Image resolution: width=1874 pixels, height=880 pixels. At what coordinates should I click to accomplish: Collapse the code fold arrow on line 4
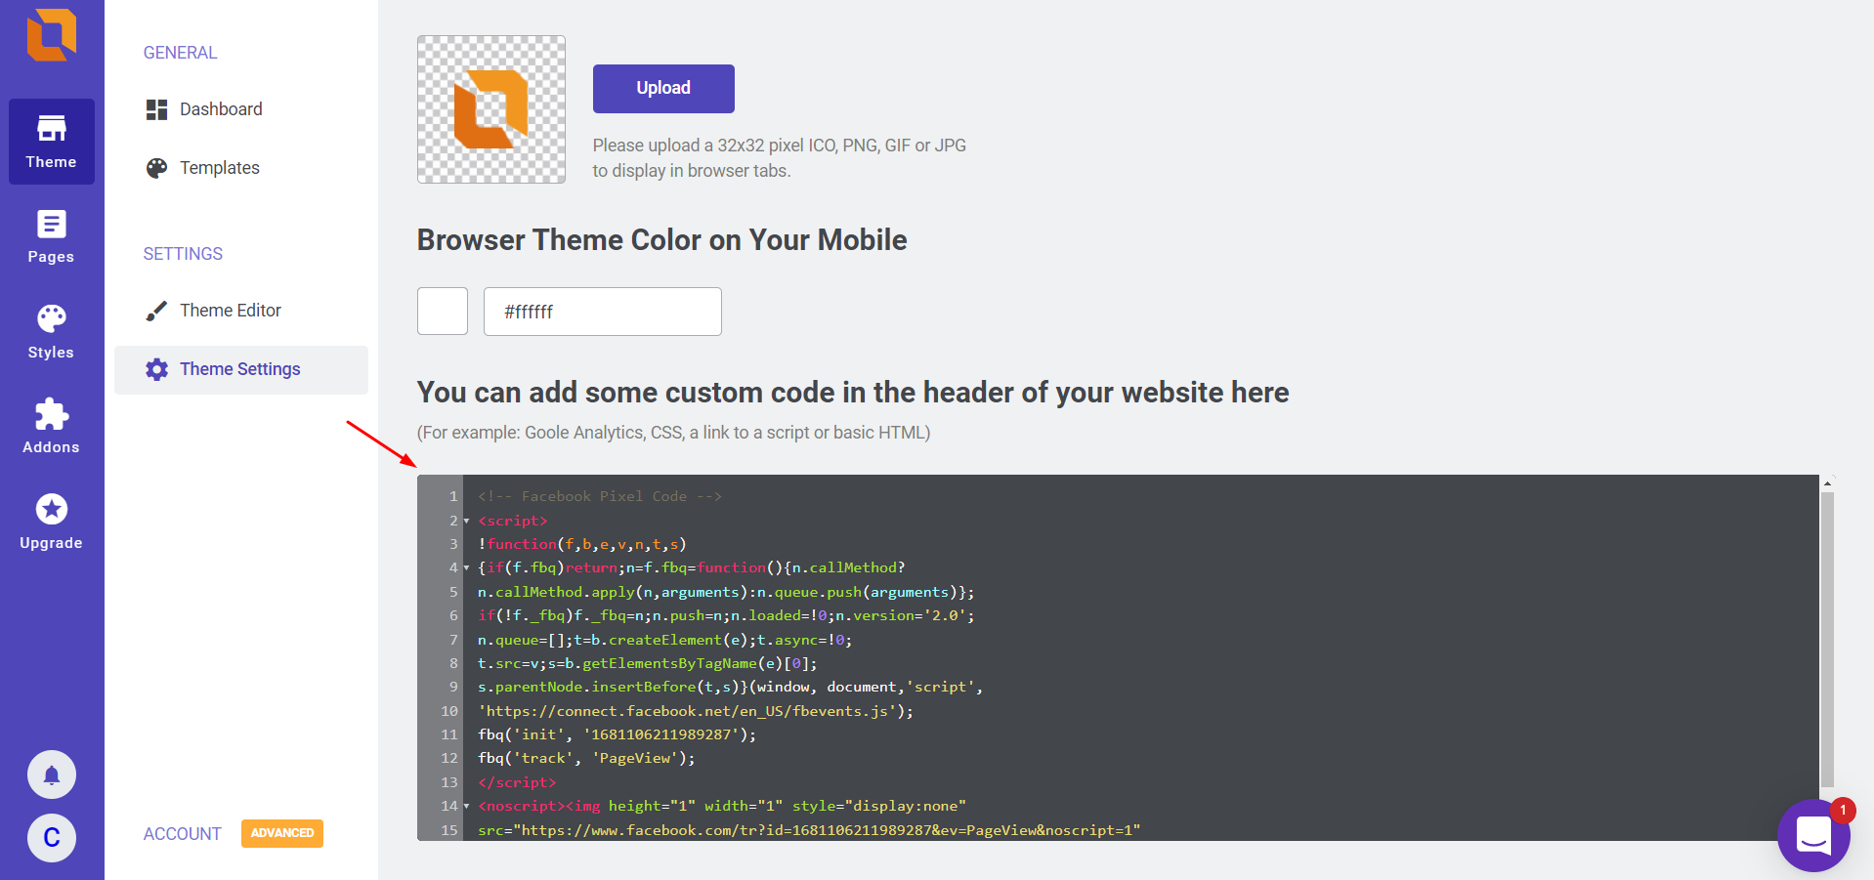tap(467, 568)
